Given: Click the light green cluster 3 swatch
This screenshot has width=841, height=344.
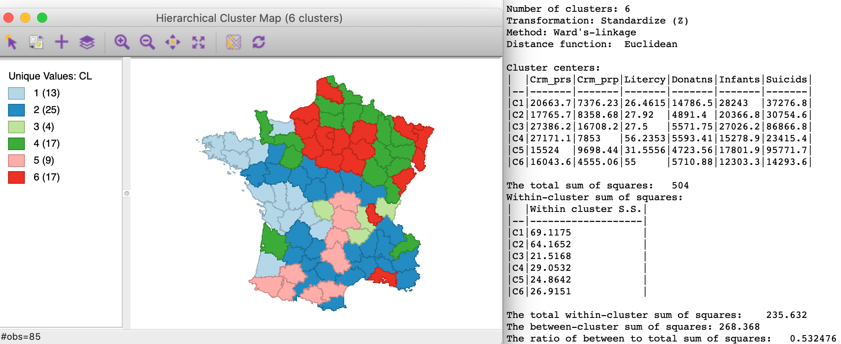Looking at the screenshot, I should click(x=16, y=127).
